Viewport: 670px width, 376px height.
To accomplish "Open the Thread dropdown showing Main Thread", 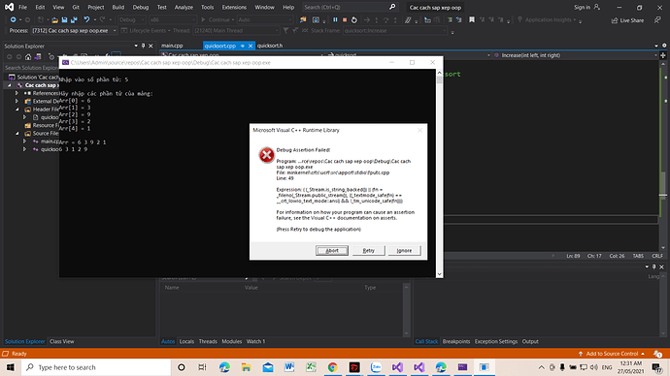I will pyautogui.click(x=236, y=31).
